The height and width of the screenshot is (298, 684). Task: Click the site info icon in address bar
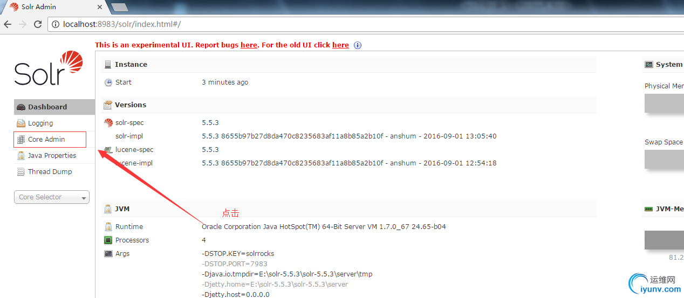56,24
